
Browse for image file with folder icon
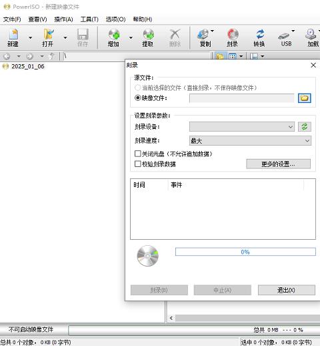pyautogui.click(x=305, y=98)
